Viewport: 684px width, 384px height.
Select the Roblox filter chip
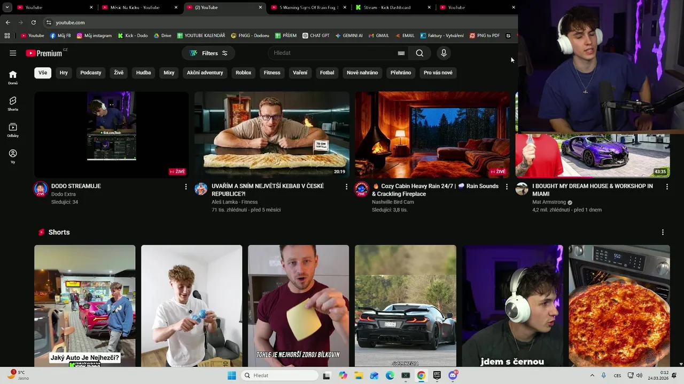tap(243, 73)
